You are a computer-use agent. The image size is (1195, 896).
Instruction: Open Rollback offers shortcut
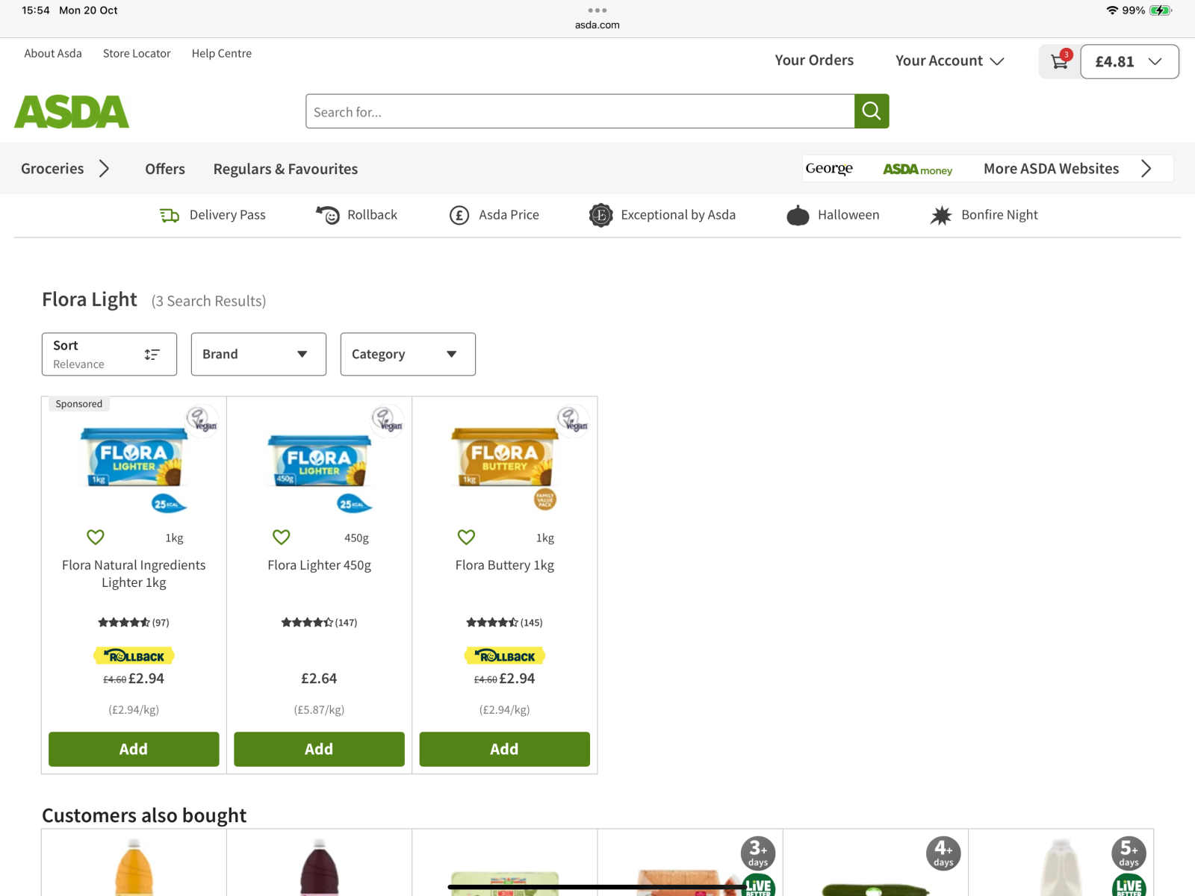(x=356, y=215)
